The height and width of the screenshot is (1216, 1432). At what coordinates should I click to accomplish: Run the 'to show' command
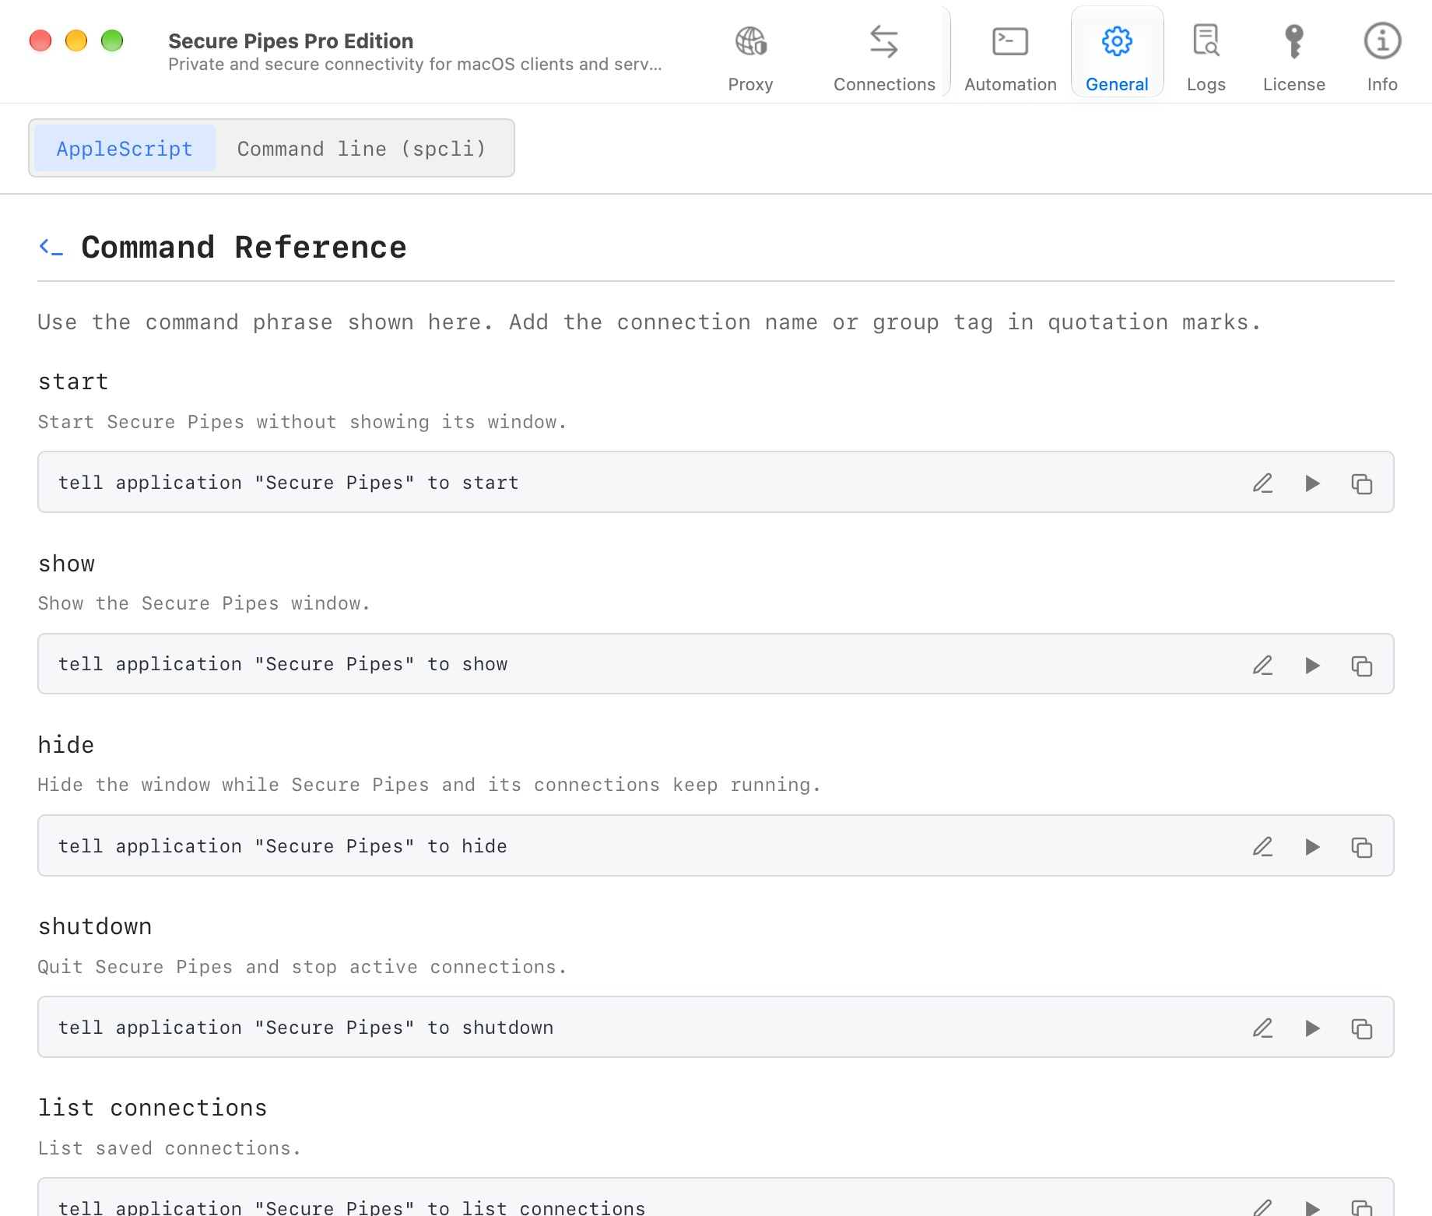click(x=1312, y=665)
